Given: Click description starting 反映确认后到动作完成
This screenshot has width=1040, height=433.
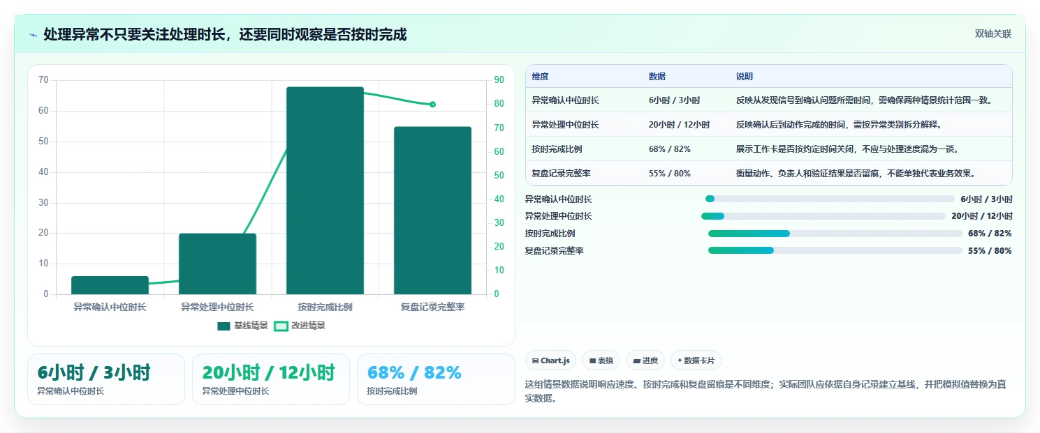Looking at the screenshot, I should (839, 125).
